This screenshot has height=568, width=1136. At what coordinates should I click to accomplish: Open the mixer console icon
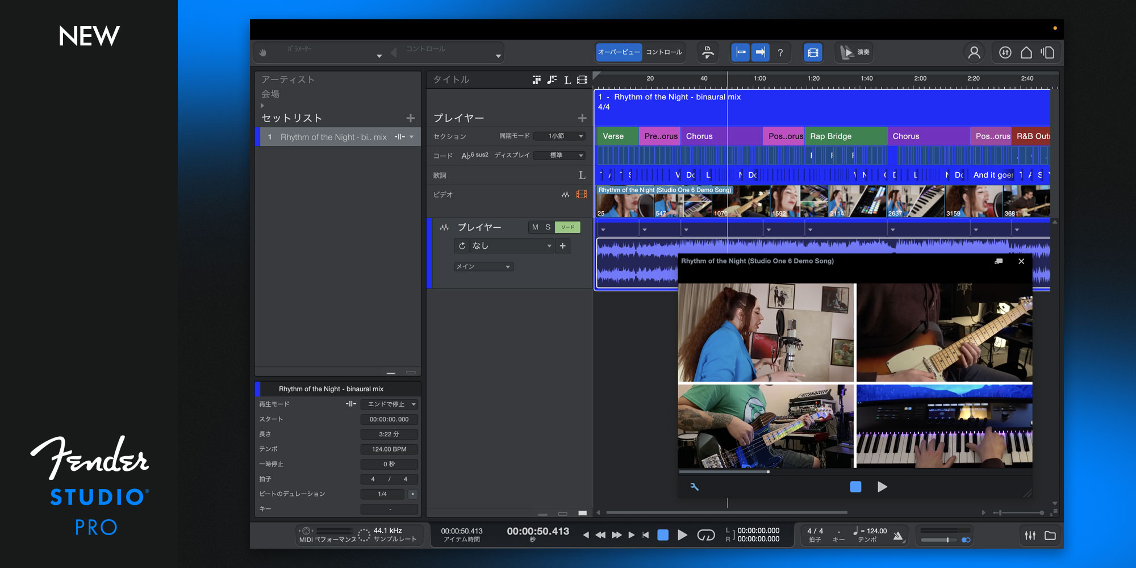coord(1030,535)
